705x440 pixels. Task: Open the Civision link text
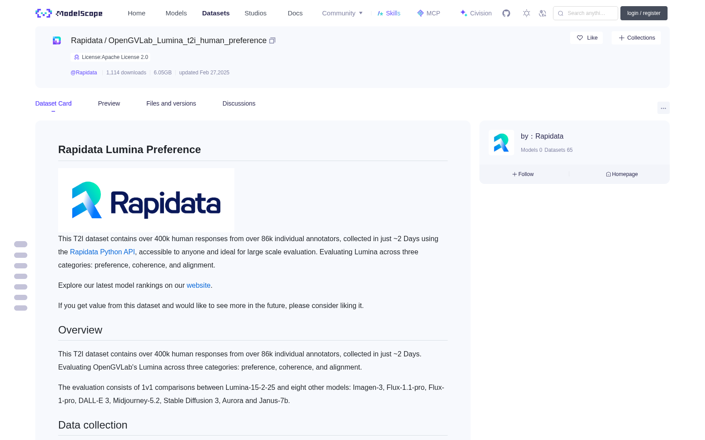(x=481, y=13)
